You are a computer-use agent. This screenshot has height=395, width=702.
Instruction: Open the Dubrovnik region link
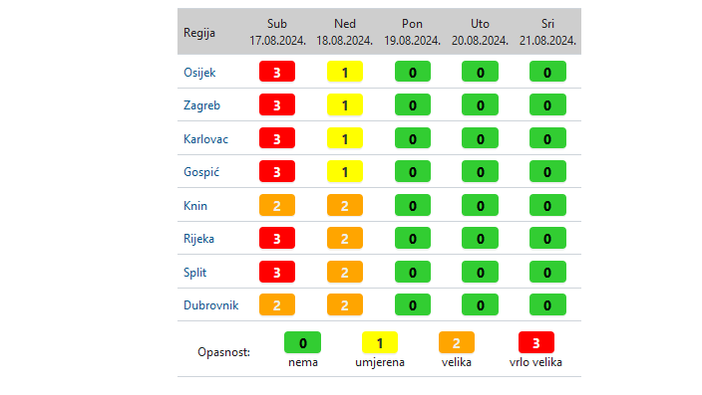click(211, 305)
